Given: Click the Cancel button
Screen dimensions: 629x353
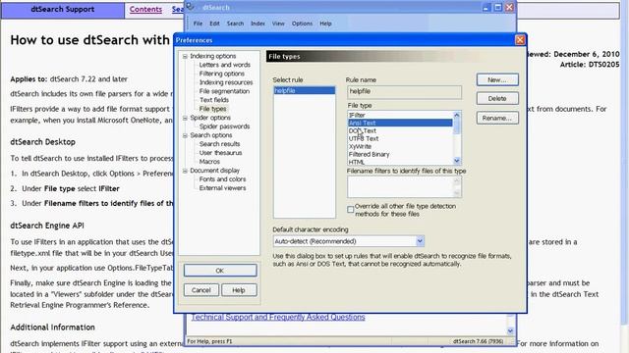Looking at the screenshot, I should coord(201,290).
